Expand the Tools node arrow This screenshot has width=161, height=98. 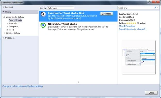(x=7, y=30)
